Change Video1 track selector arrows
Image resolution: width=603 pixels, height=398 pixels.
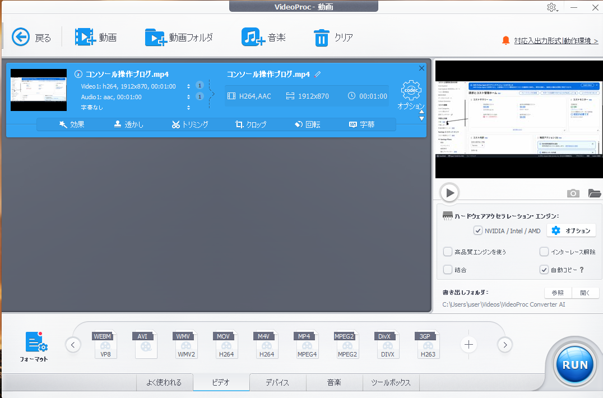(188, 86)
